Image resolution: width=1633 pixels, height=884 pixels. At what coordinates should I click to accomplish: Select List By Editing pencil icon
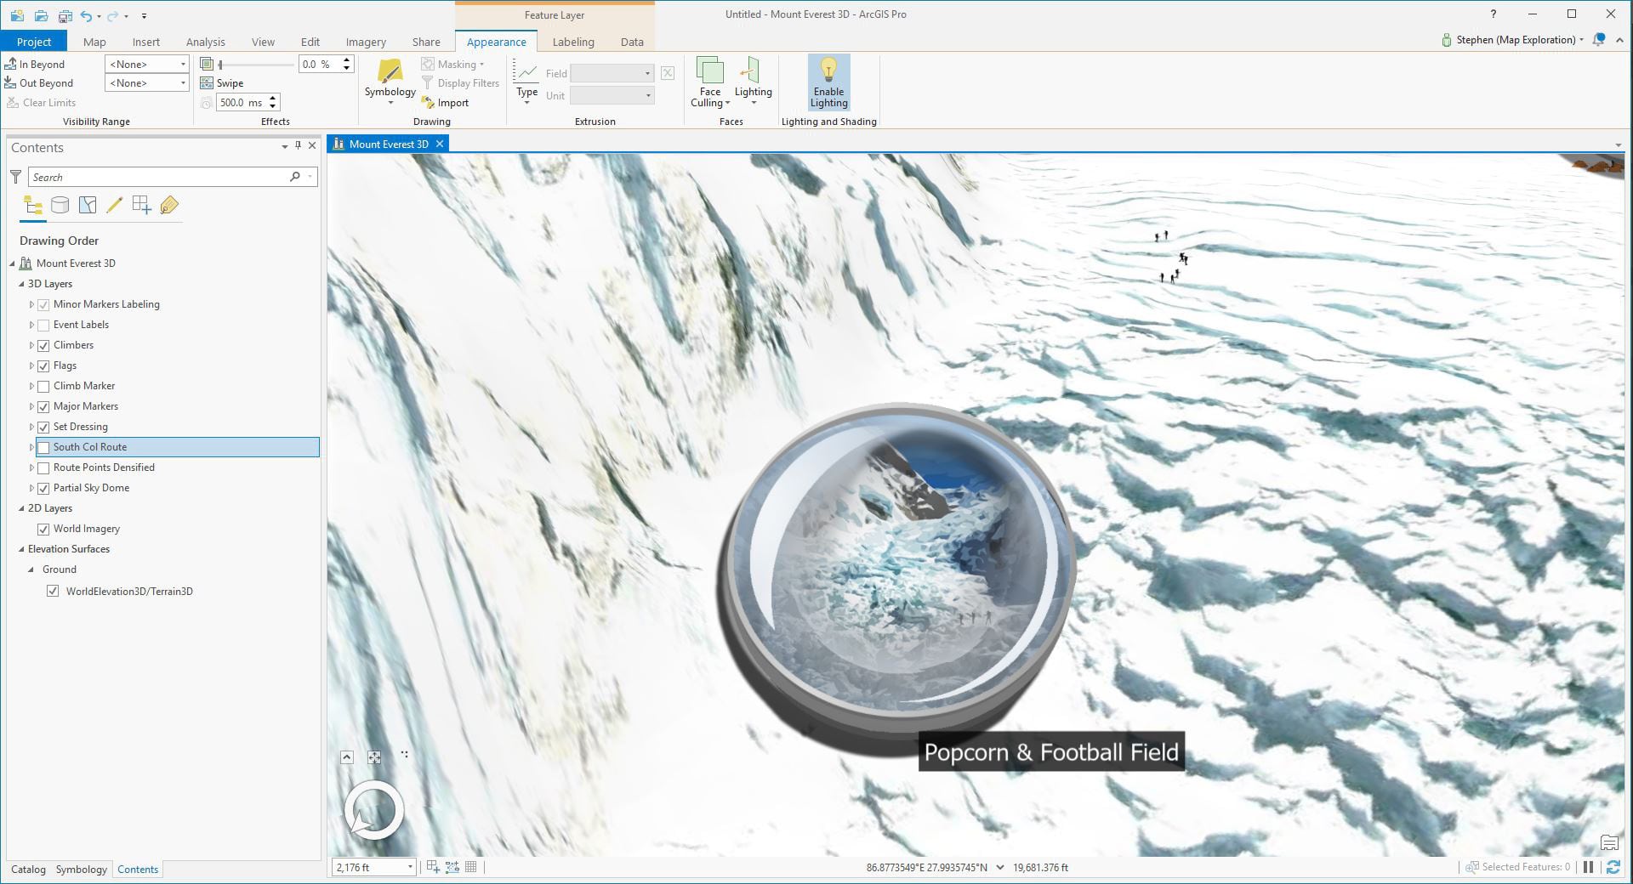click(114, 205)
